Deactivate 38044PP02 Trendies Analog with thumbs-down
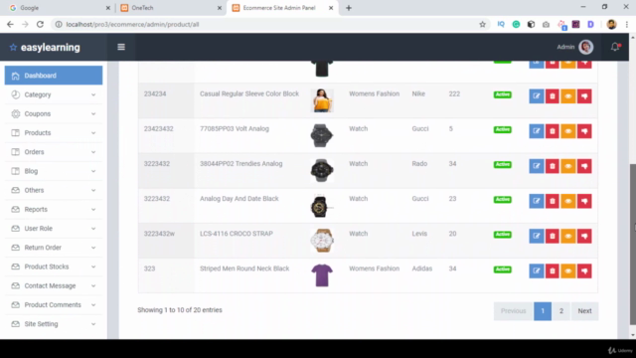Screen dimensions: 636x358 coord(584,166)
